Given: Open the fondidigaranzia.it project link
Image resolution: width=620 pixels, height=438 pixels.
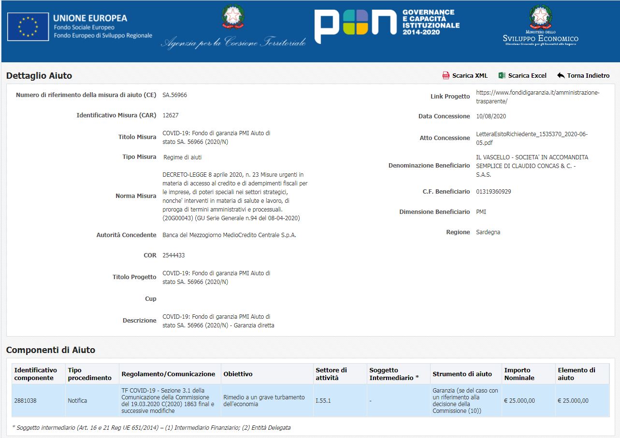Looking at the screenshot, I should (537, 97).
